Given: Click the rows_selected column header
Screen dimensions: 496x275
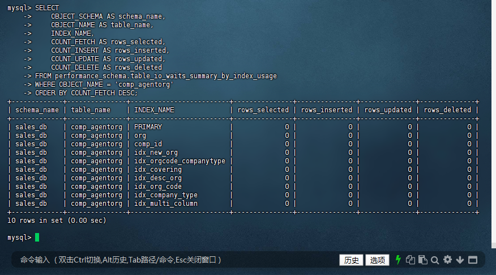Looking at the screenshot, I should (263, 110).
